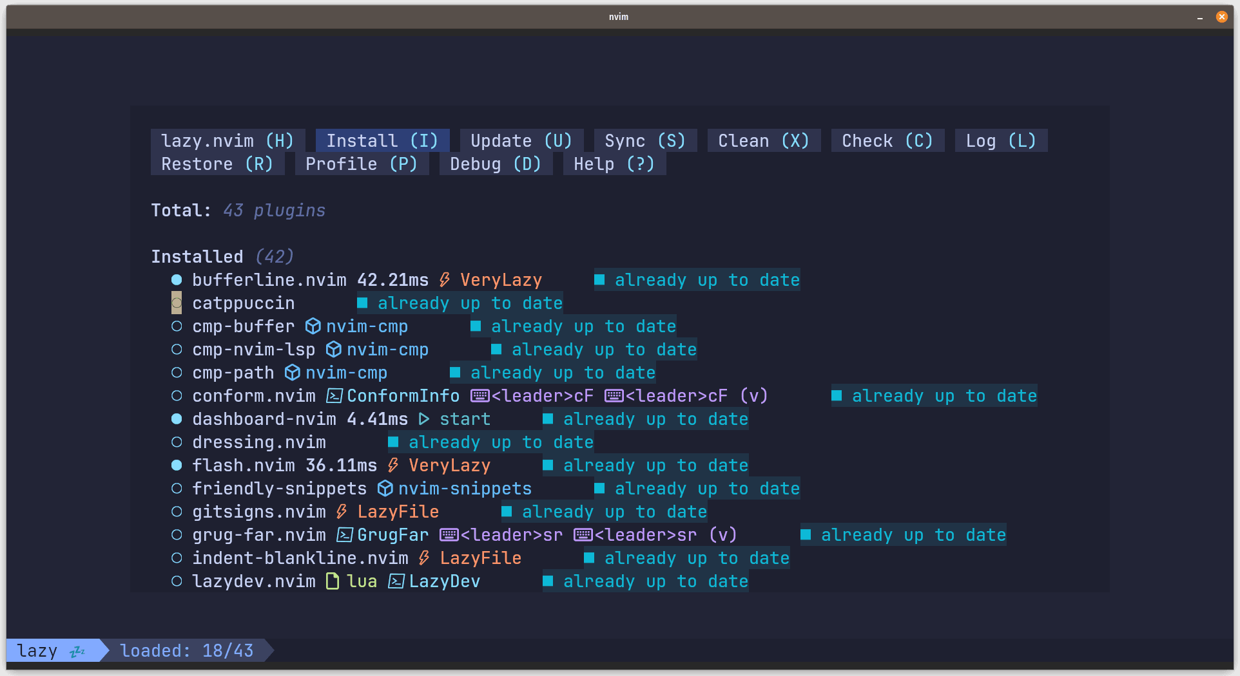Click the ConformInfo command label
The image size is (1240, 676).
pyautogui.click(x=403, y=395)
